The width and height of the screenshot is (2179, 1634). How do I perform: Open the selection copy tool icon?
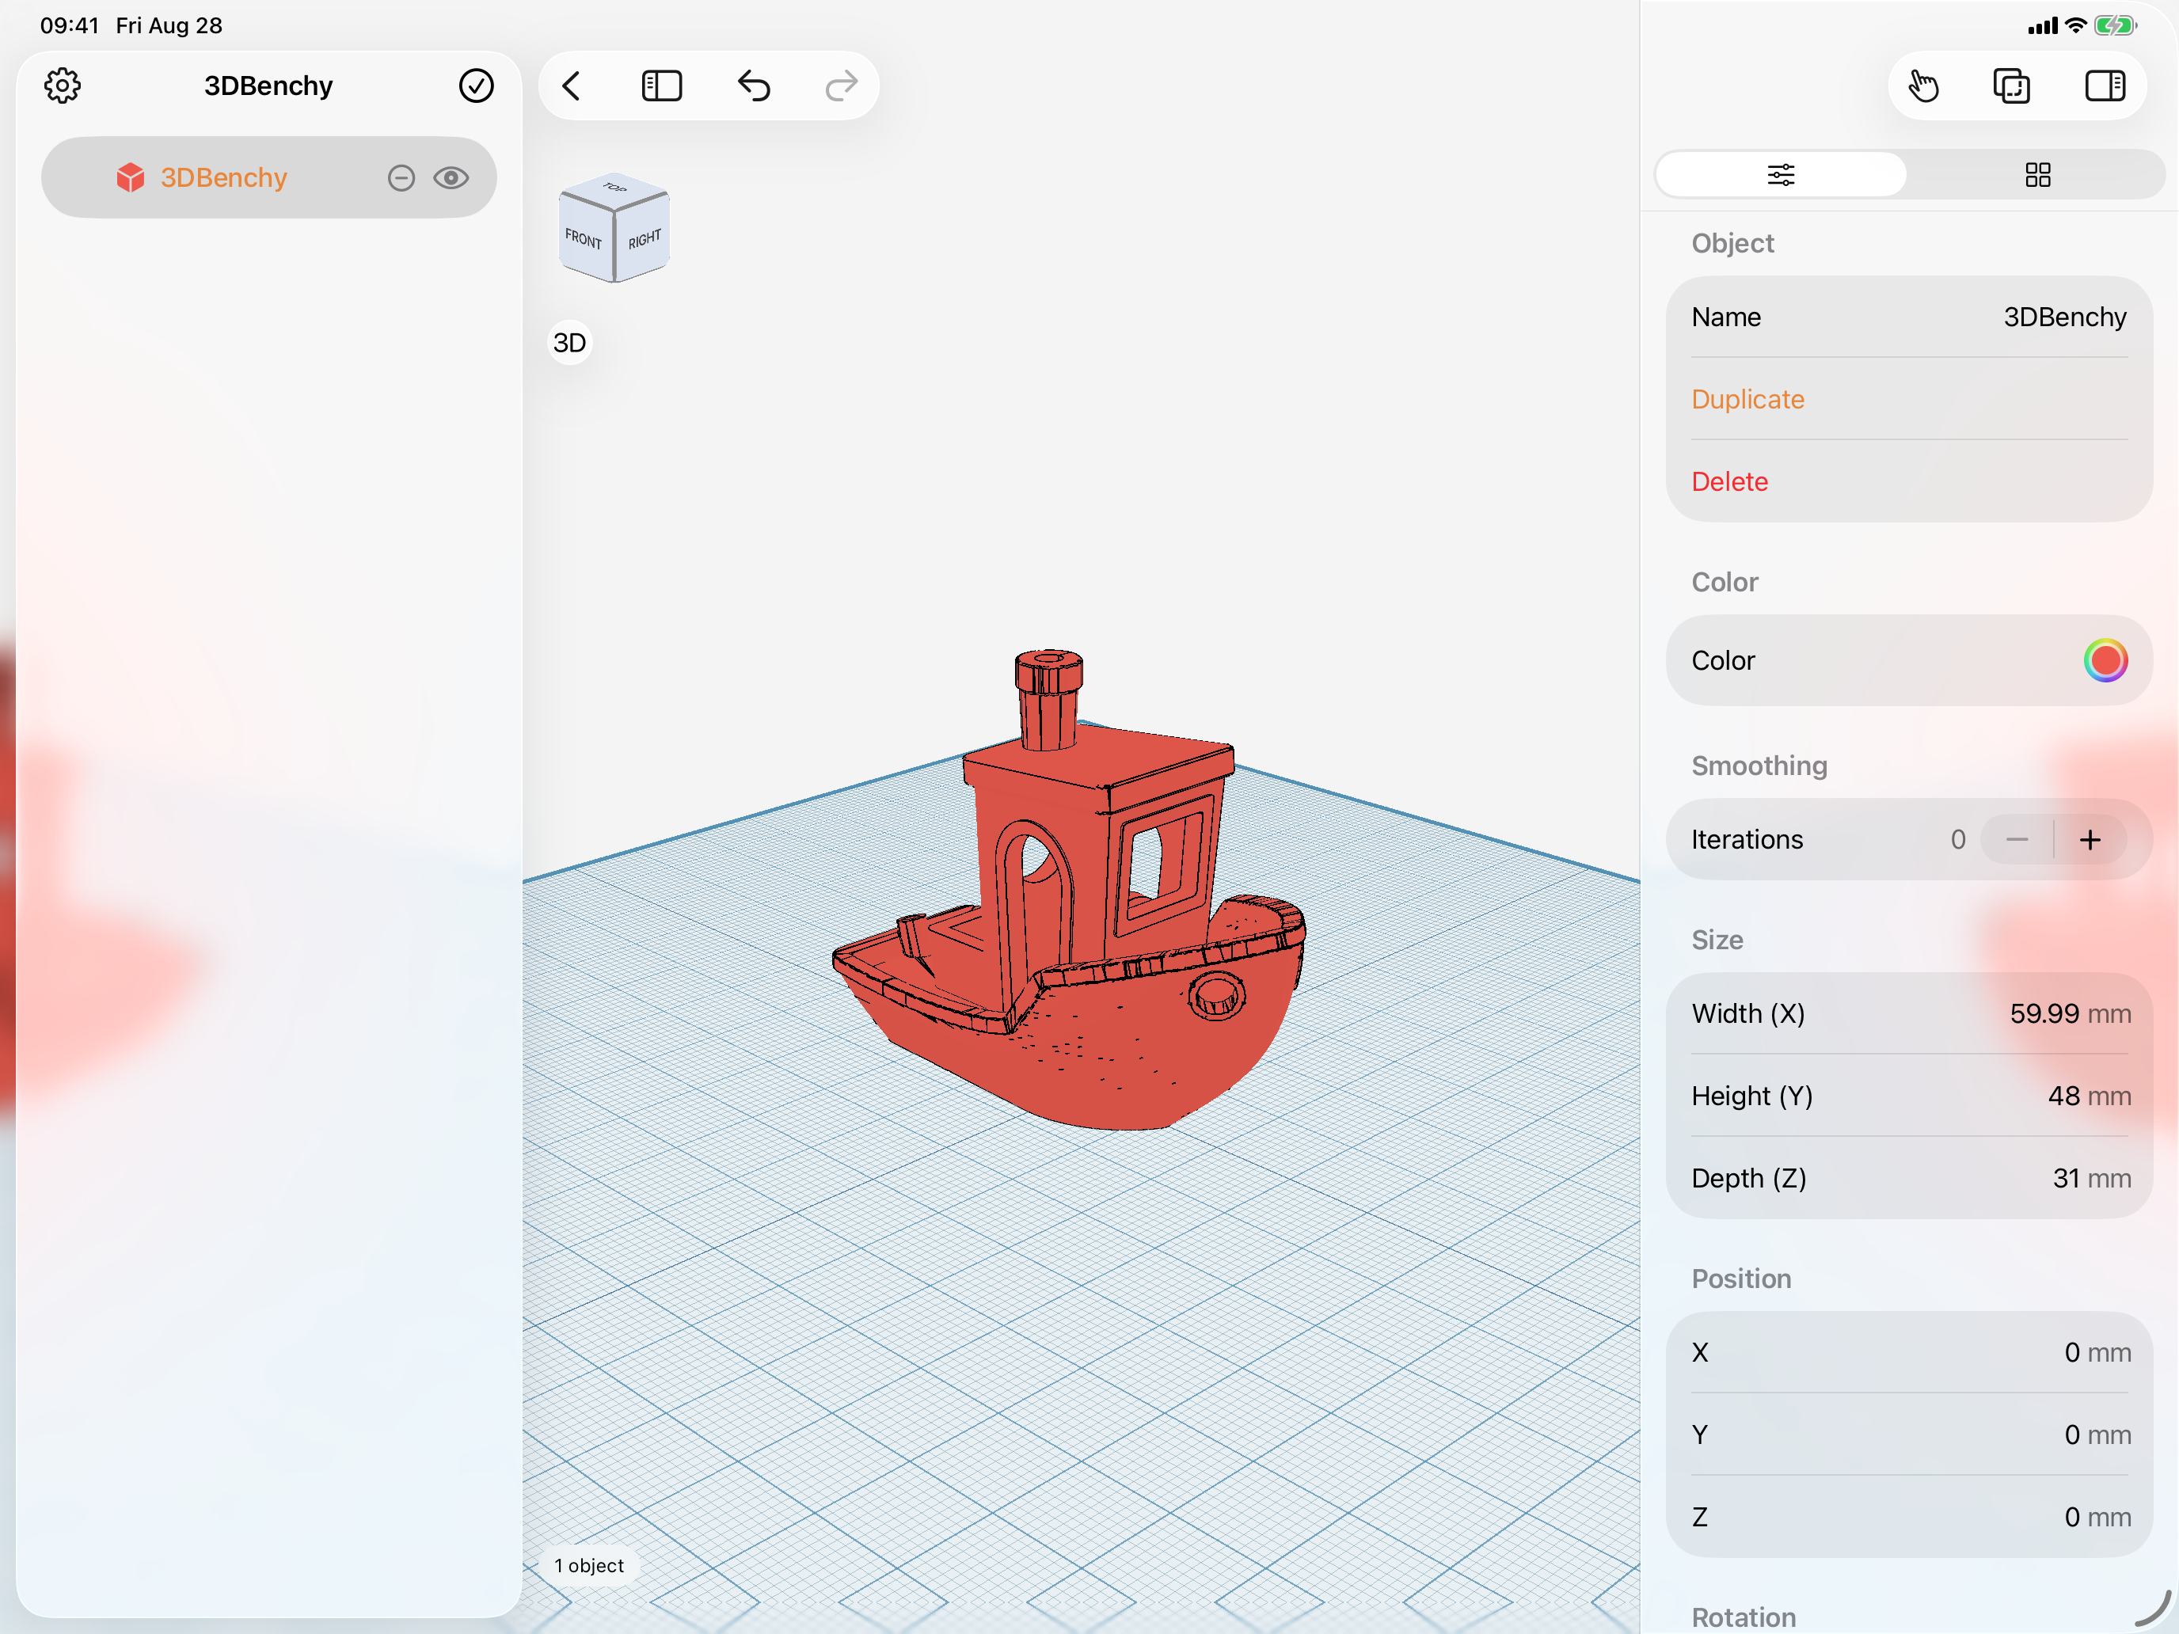pos(2011,85)
